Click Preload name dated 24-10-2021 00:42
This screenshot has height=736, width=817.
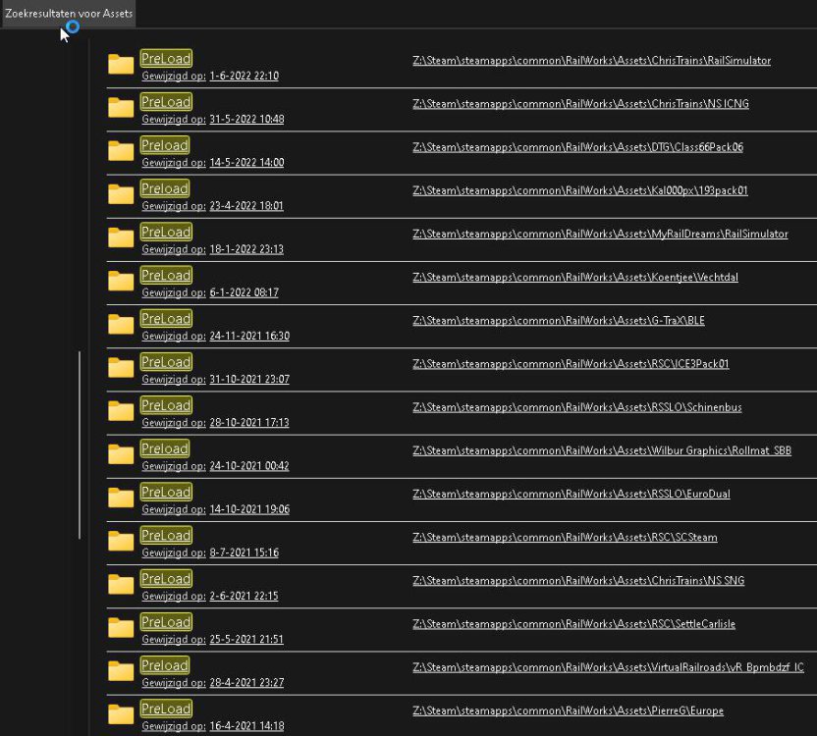click(x=165, y=448)
